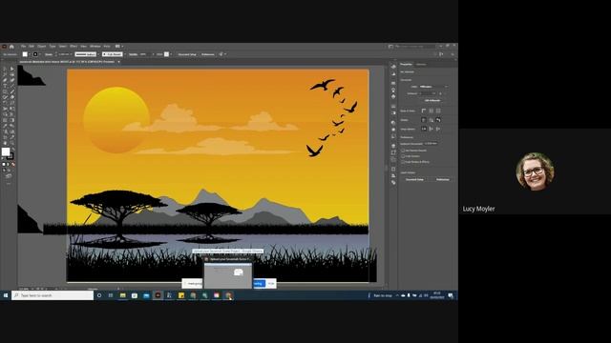This screenshot has height=343, width=611.
Task: Select the Selection tool (black arrow)
Action: click(x=5, y=69)
